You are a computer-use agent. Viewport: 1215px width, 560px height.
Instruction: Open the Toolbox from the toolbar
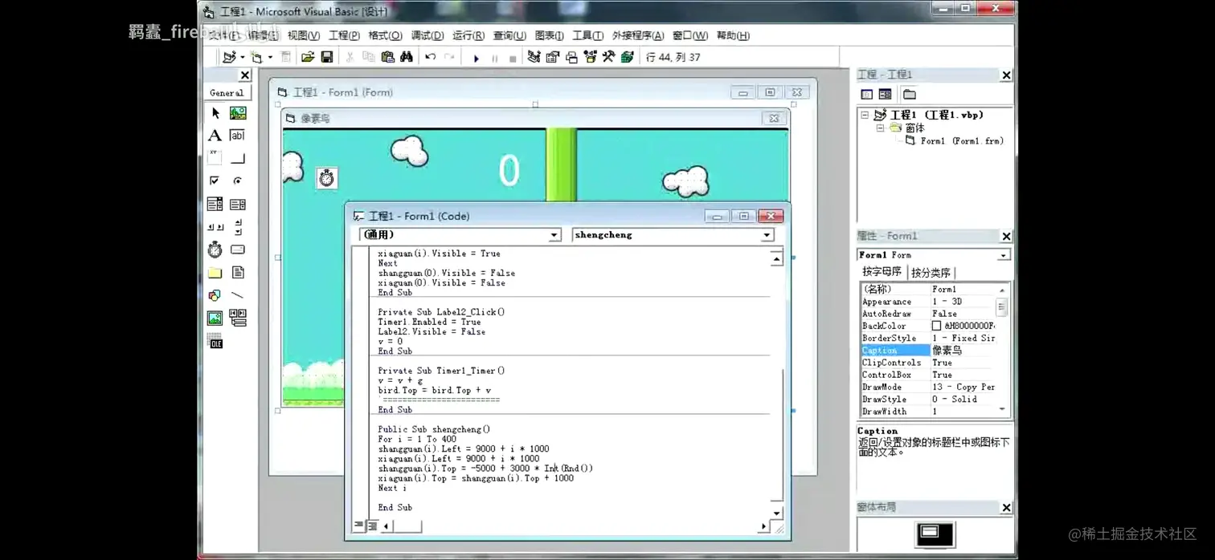(x=609, y=57)
